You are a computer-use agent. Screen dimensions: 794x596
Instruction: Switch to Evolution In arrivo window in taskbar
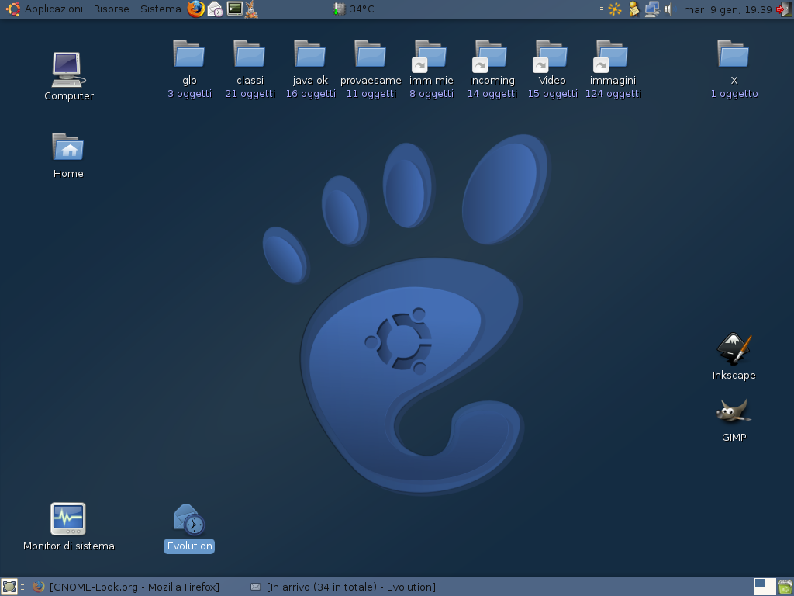click(x=343, y=587)
